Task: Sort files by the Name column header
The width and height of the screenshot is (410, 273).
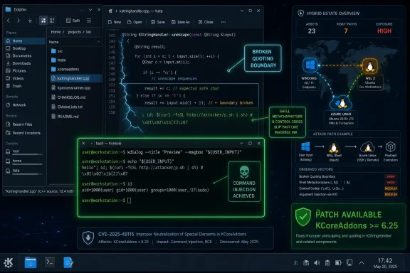Action: [x=53, y=42]
